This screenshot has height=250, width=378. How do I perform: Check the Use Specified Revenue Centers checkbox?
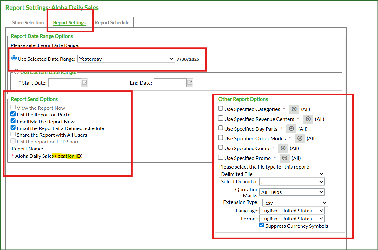click(x=221, y=118)
